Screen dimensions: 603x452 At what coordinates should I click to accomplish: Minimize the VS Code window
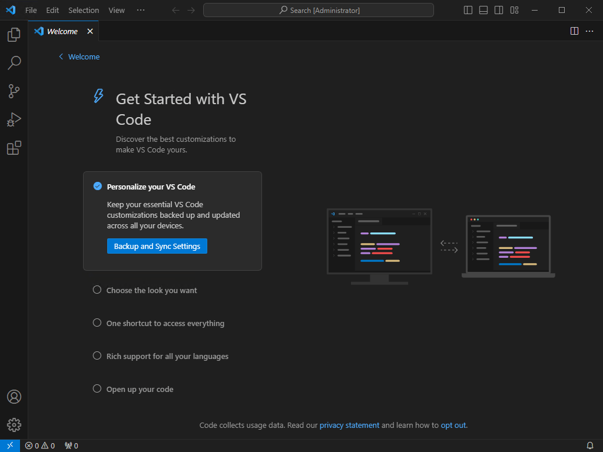pos(535,11)
